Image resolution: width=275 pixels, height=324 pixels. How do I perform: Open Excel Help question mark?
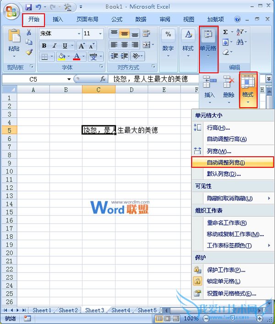237,19
